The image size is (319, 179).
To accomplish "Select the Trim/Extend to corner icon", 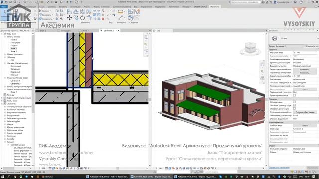I will pos(89,18).
